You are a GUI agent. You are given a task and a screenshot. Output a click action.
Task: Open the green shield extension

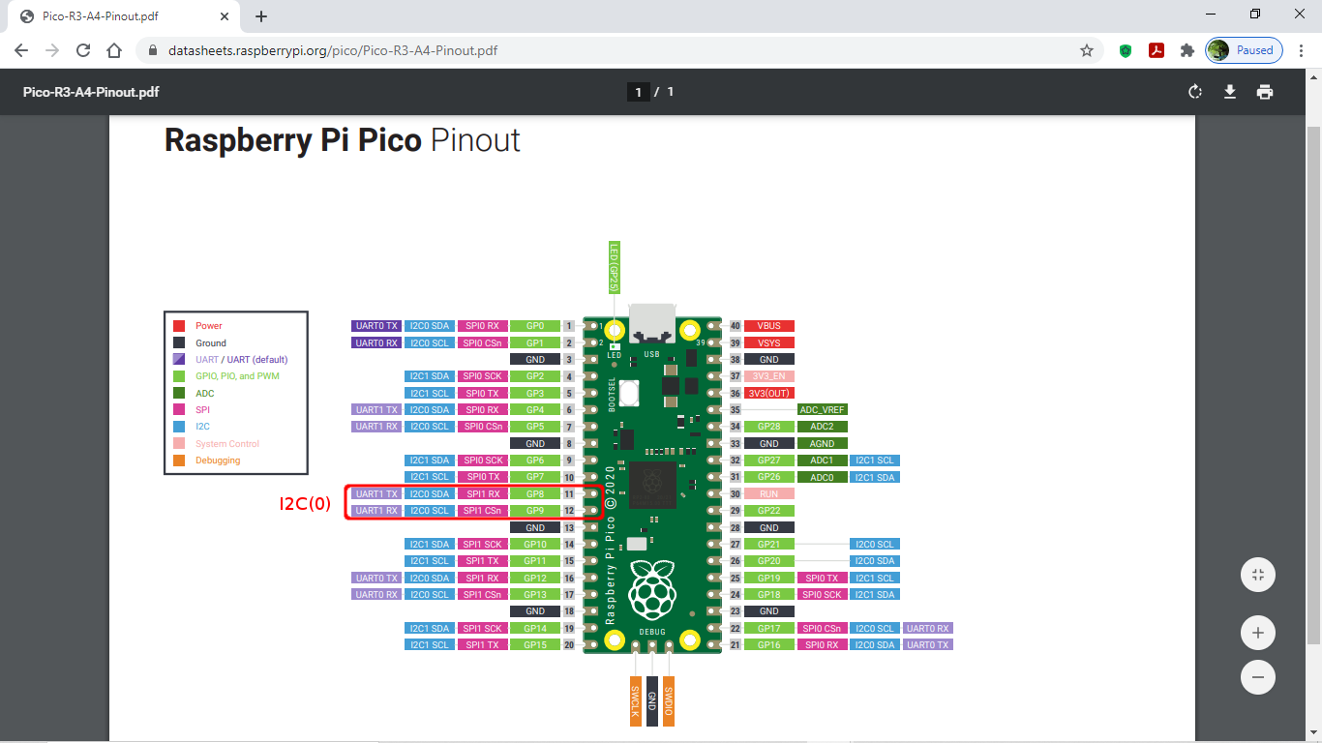click(x=1126, y=50)
